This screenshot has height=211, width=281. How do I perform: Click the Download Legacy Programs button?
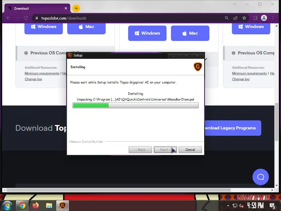coord(233,128)
